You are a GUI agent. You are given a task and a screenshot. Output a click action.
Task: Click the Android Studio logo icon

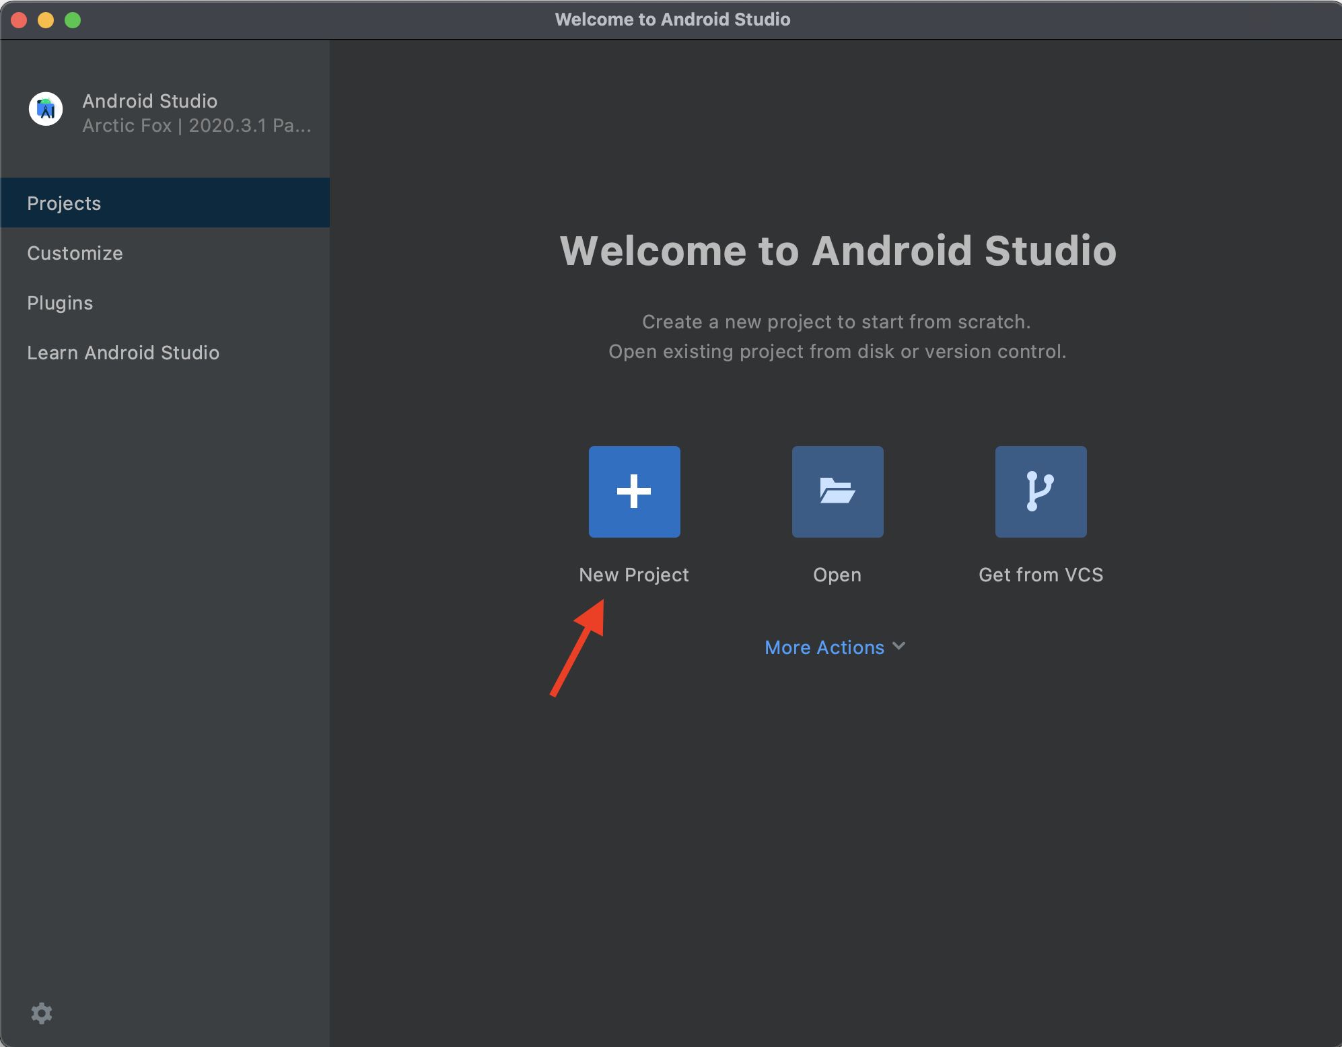(x=46, y=109)
